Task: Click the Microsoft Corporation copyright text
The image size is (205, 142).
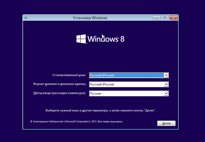Action: coord(77,122)
